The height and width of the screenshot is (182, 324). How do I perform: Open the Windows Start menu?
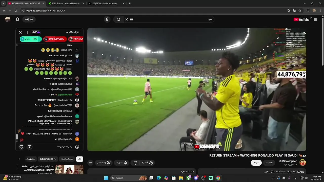pos(106,178)
